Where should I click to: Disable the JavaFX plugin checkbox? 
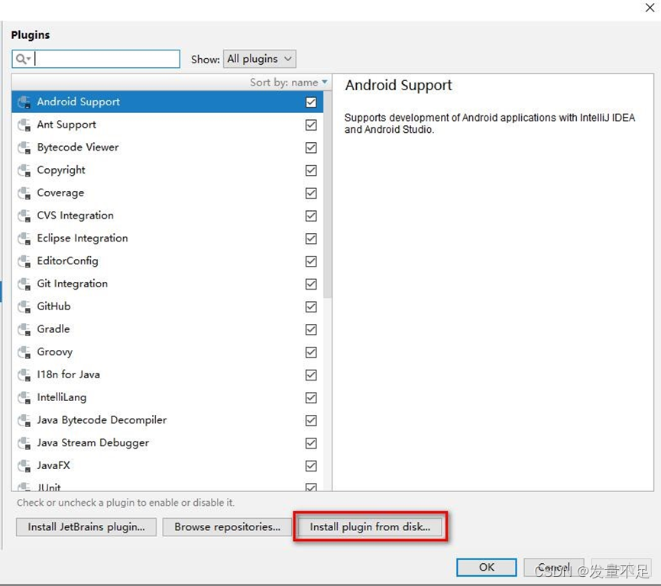311,466
